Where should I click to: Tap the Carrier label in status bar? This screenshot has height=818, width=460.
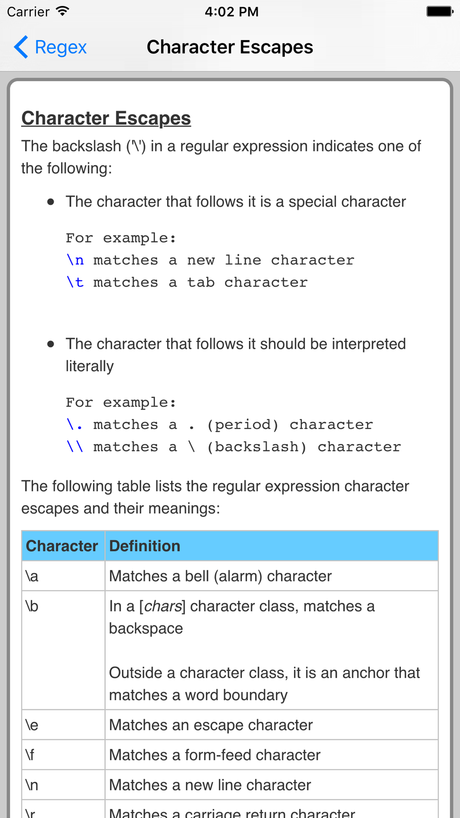pyautogui.click(x=28, y=12)
